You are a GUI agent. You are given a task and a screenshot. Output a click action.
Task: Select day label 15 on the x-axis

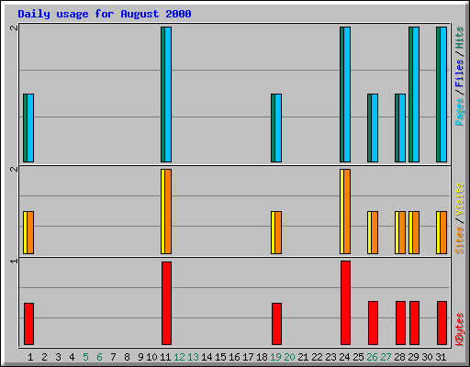tap(220, 357)
